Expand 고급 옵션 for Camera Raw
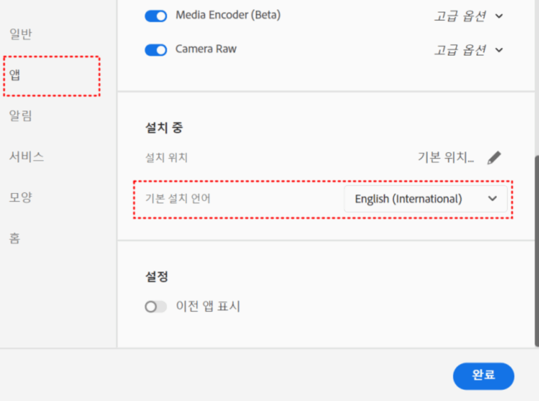 468,50
